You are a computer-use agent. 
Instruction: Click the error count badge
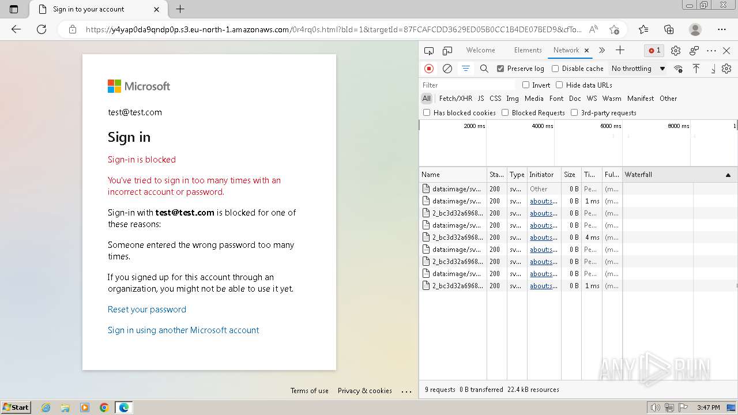tap(654, 51)
